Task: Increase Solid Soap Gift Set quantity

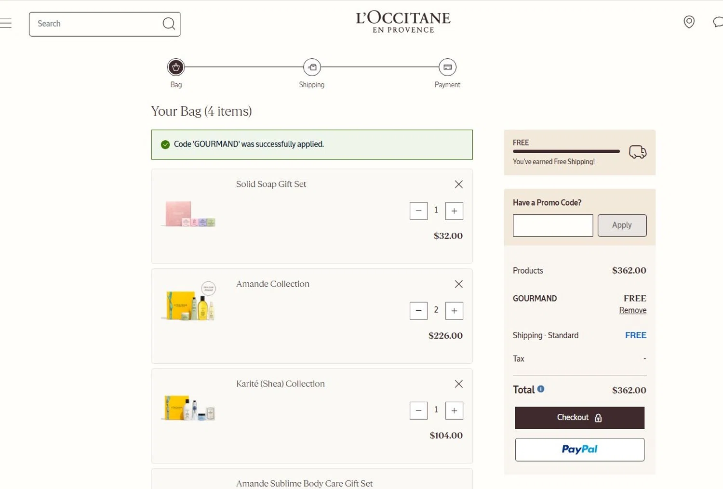Action: (x=454, y=211)
